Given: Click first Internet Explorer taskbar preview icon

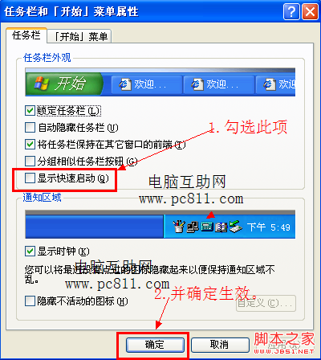Looking at the screenshot, I should click(125, 84).
